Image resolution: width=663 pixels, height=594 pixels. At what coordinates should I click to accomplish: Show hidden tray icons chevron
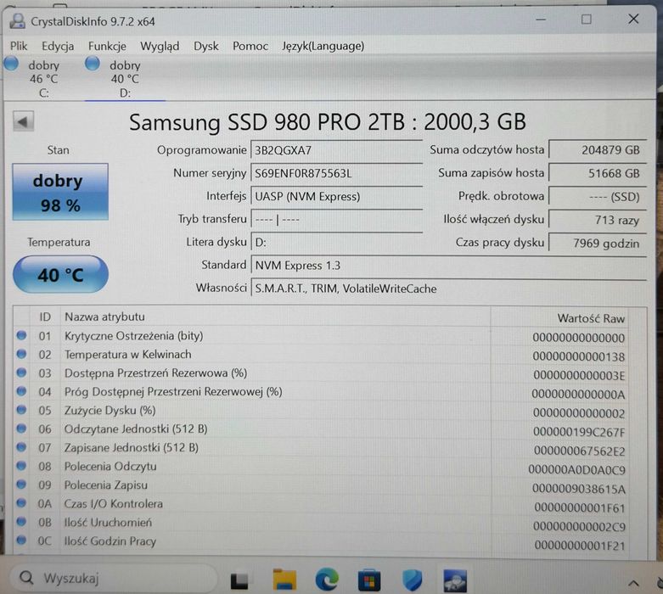pos(633,584)
